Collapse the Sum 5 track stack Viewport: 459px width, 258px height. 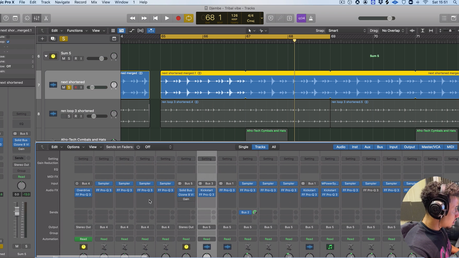click(x=46, y=56)
